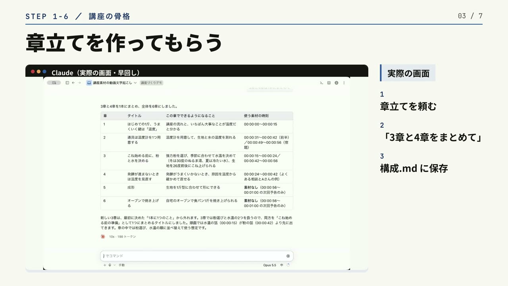Open the terminal prompt icon
This screenshot has width=508, height=286.
pos(321,83)
